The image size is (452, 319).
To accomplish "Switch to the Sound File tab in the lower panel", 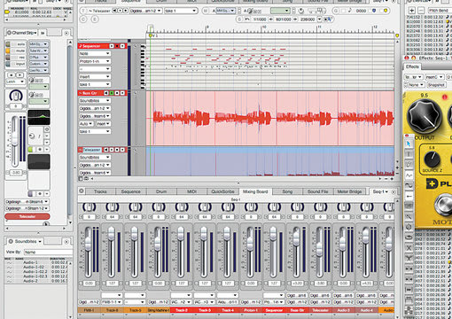I will (x=318, y=191).
